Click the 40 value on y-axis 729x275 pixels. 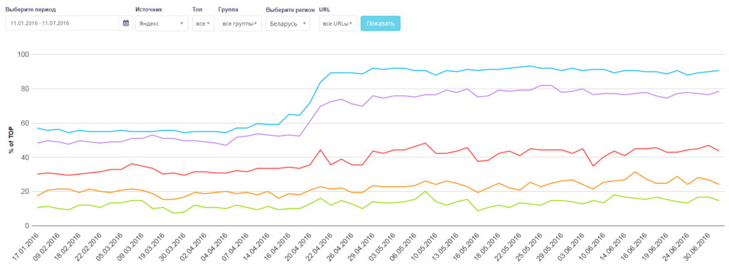(26, 157)
